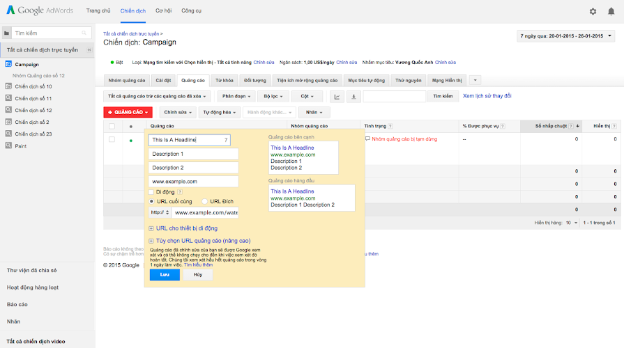Open the date range dropdown

pyautogui.click(x=565, y=35)
